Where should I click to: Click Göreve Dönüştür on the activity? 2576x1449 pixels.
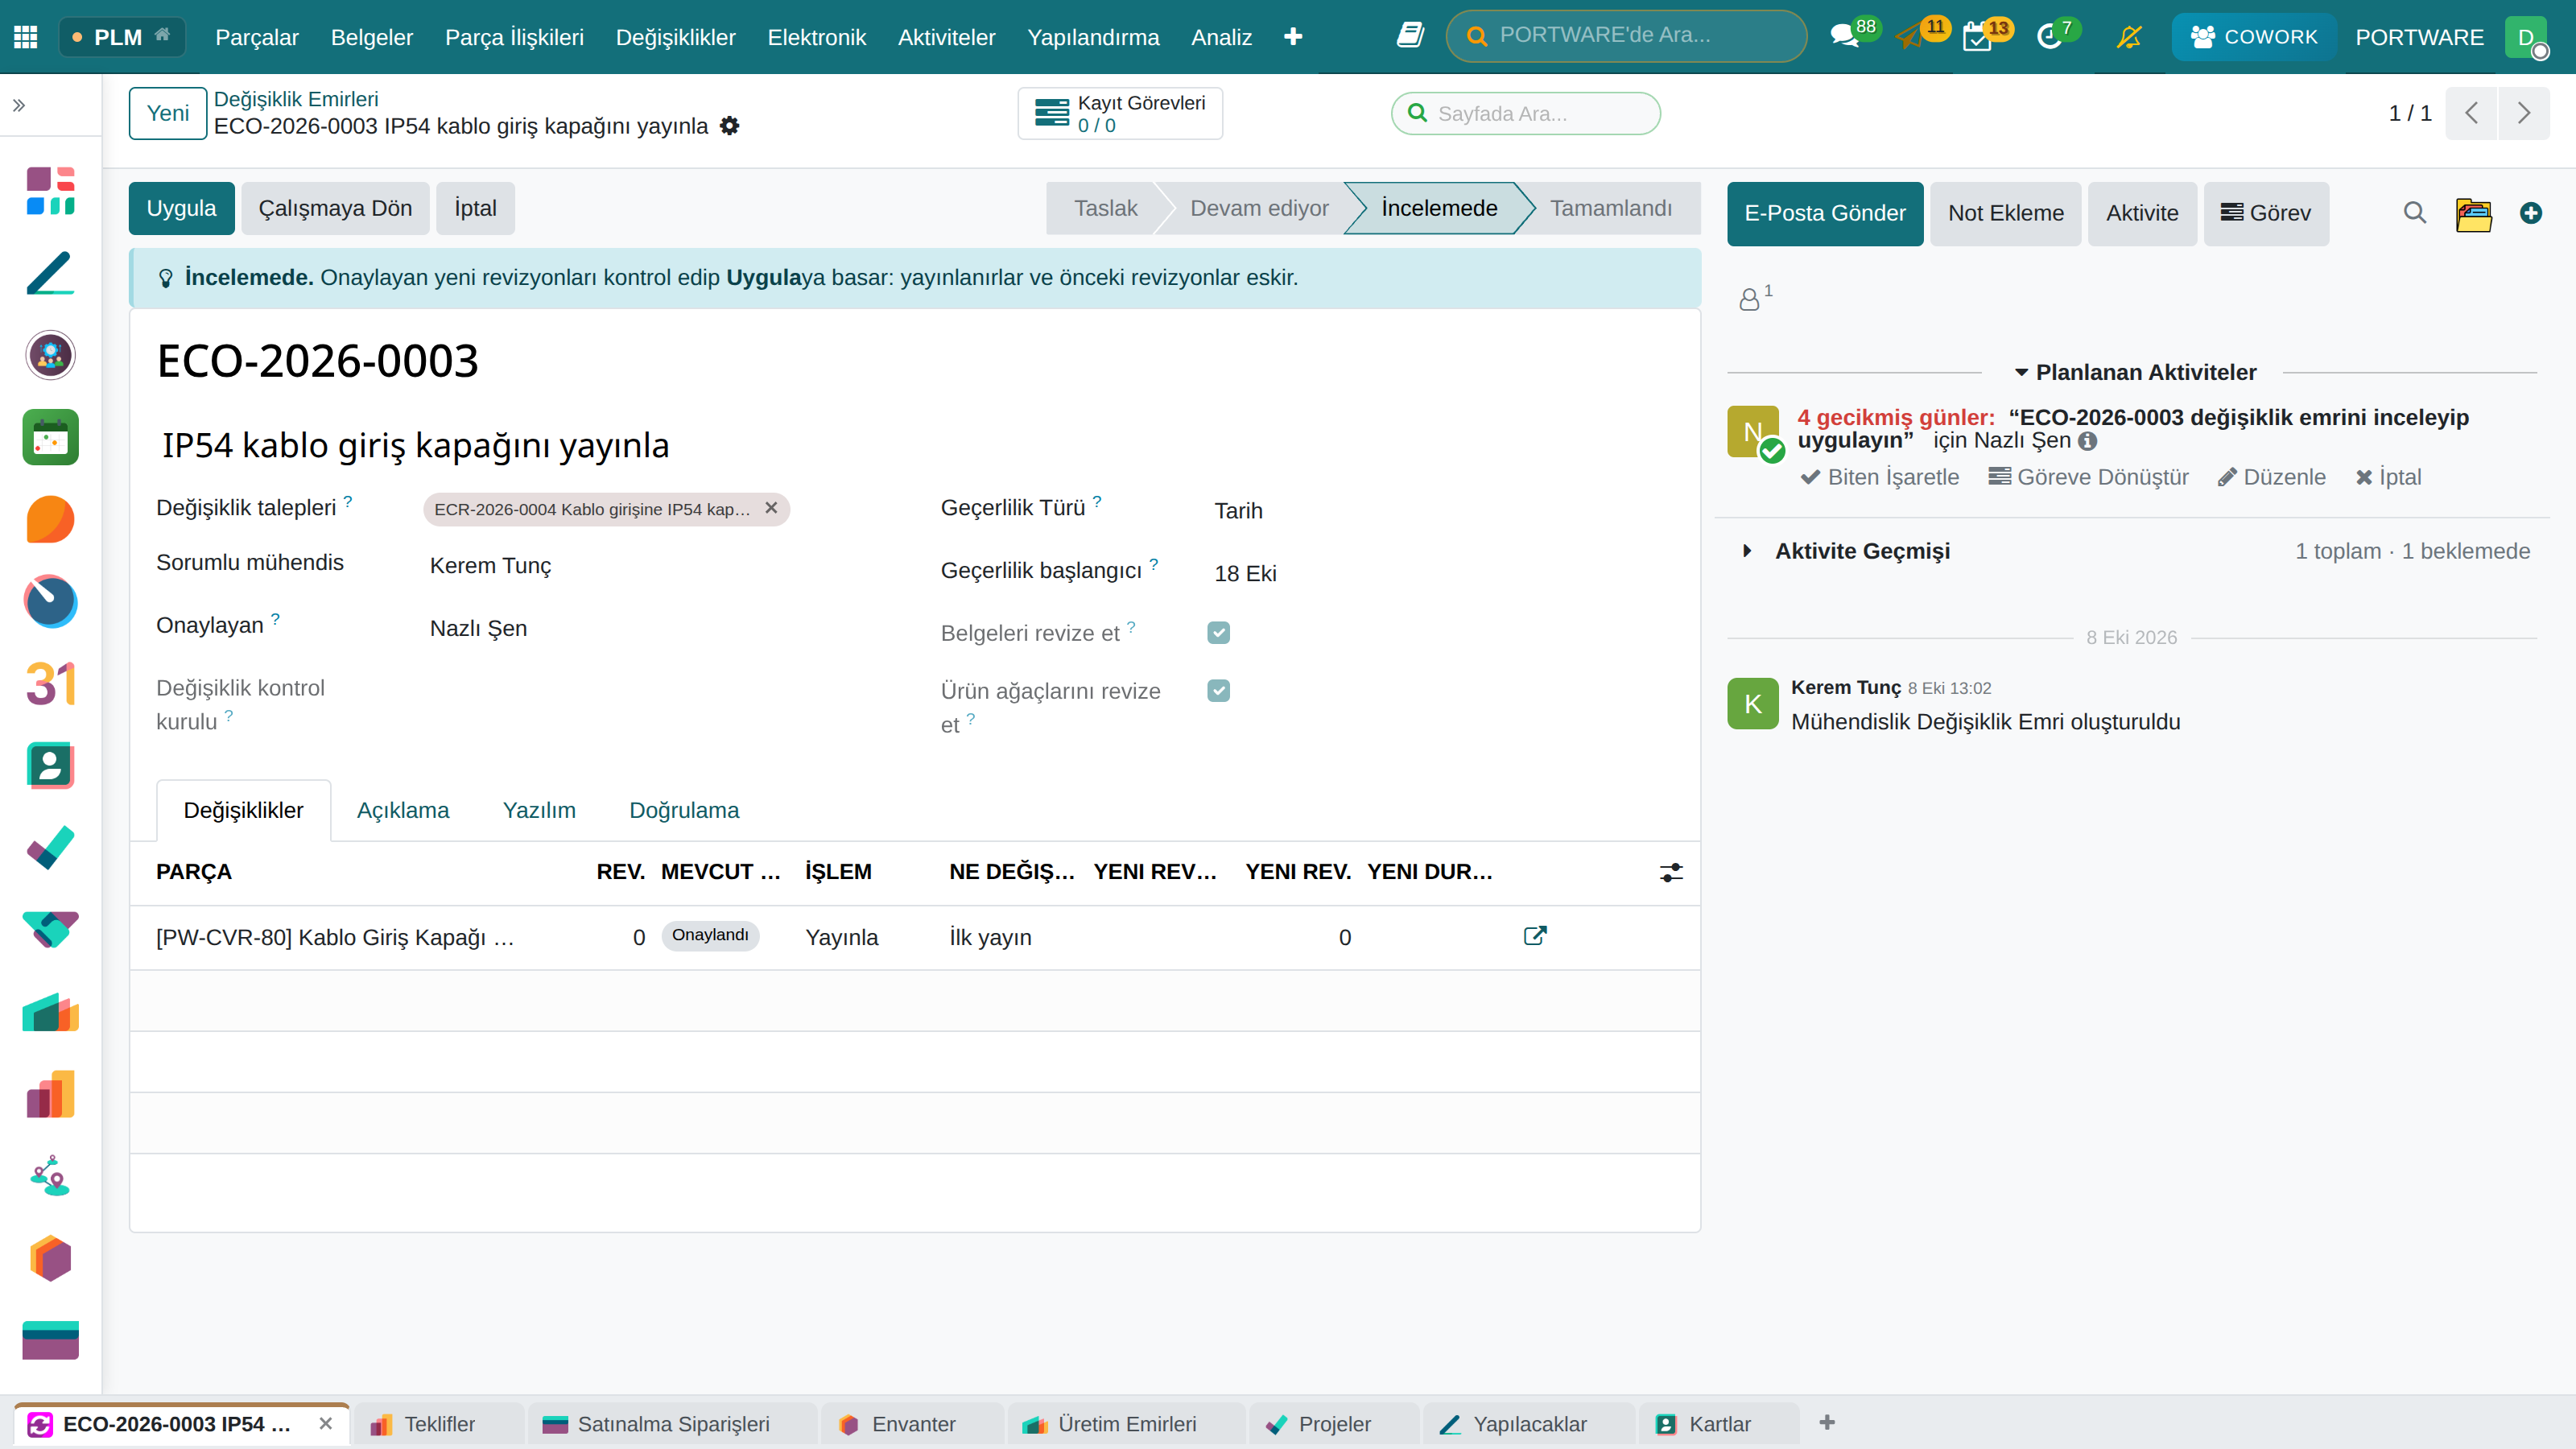click(2088, 477)
